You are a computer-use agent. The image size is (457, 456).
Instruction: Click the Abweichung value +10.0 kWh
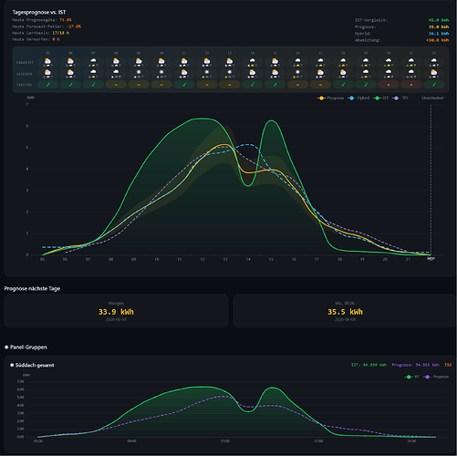438,40
